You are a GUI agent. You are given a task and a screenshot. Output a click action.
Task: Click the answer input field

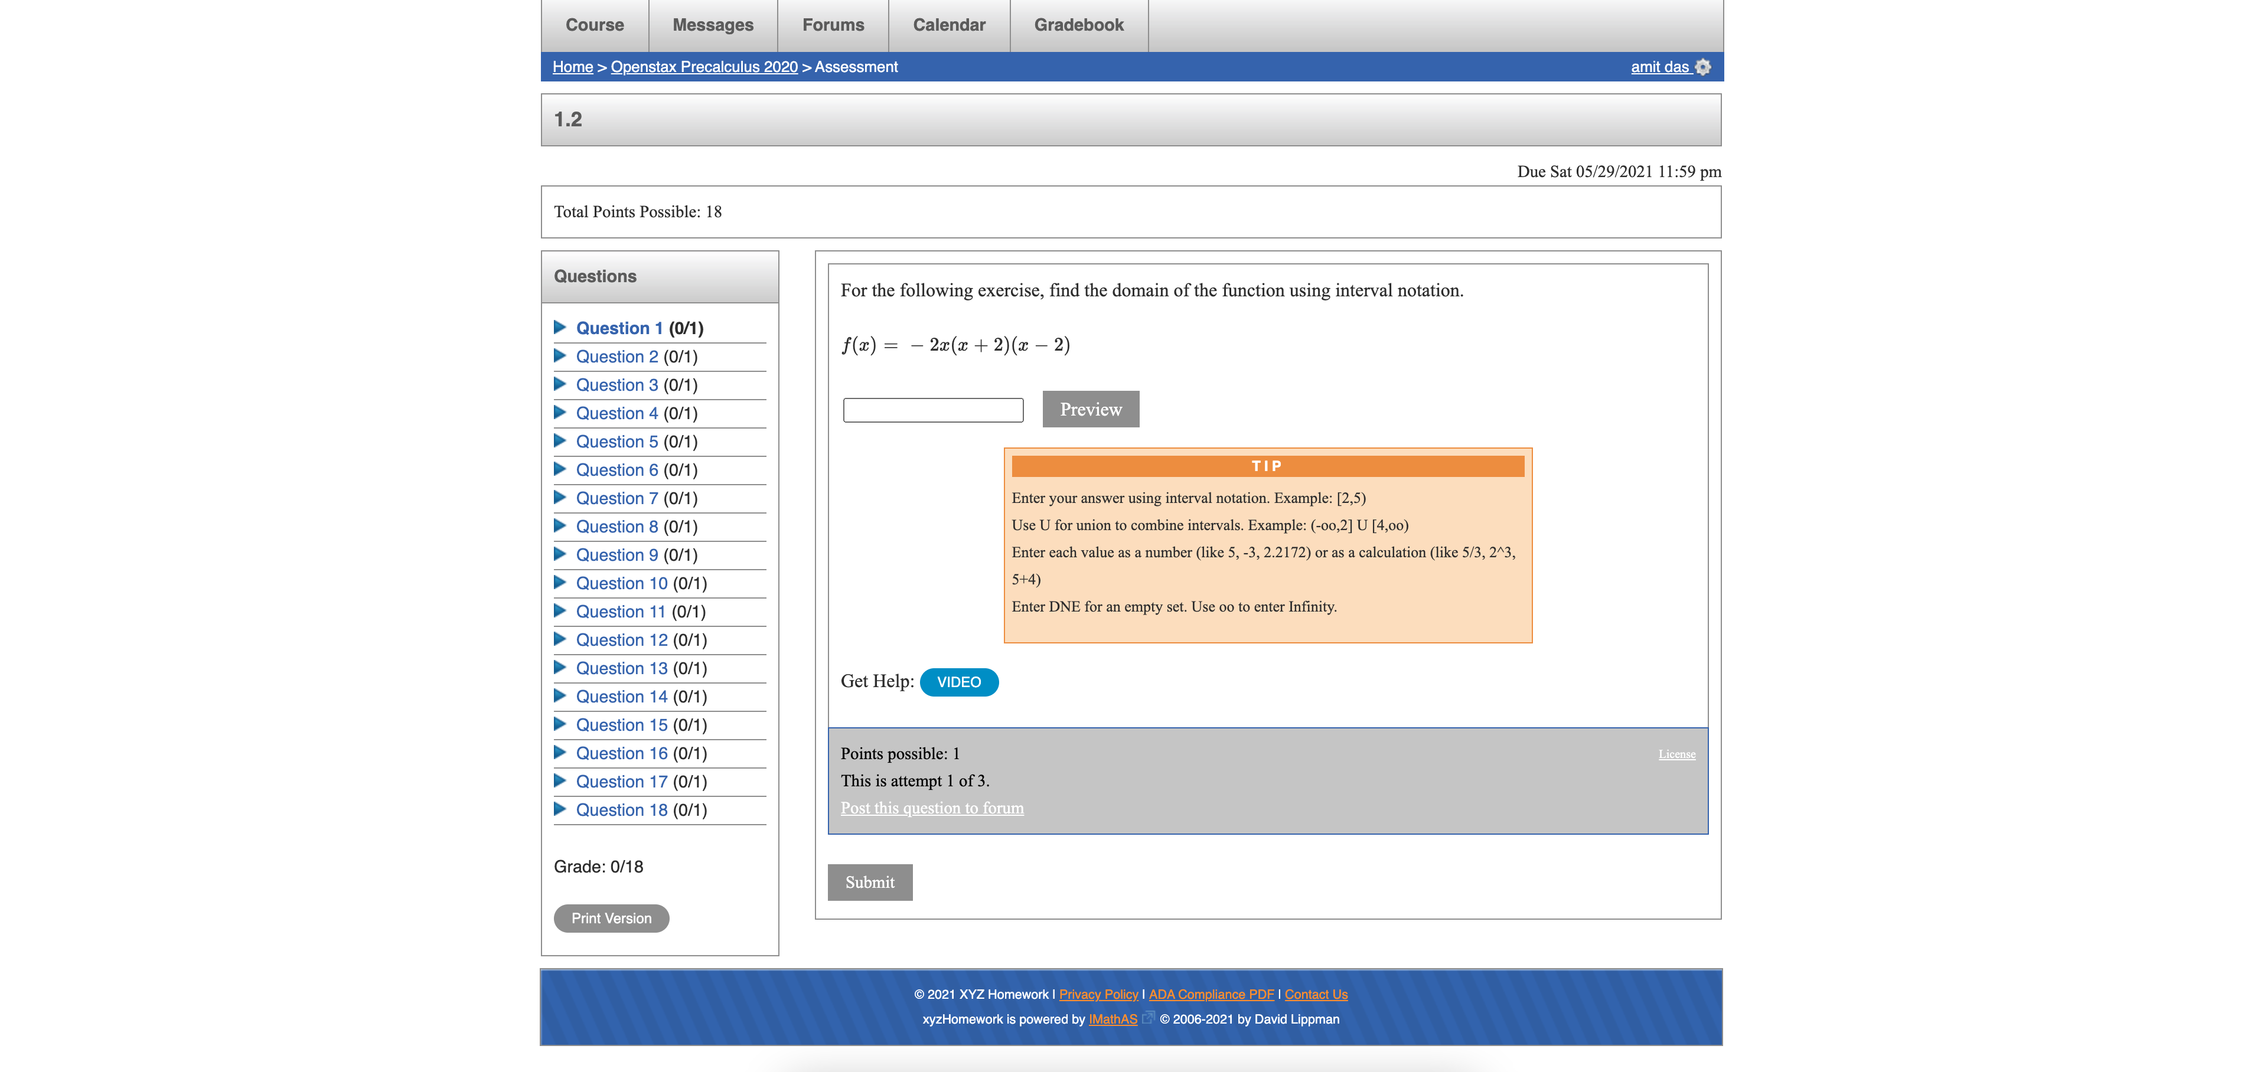click(932, 410)
